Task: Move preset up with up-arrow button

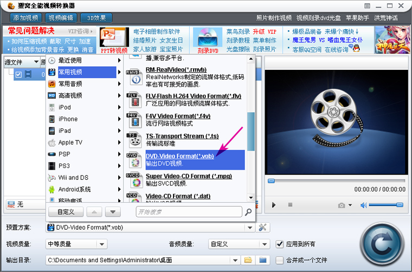Action: coord(94,212)
